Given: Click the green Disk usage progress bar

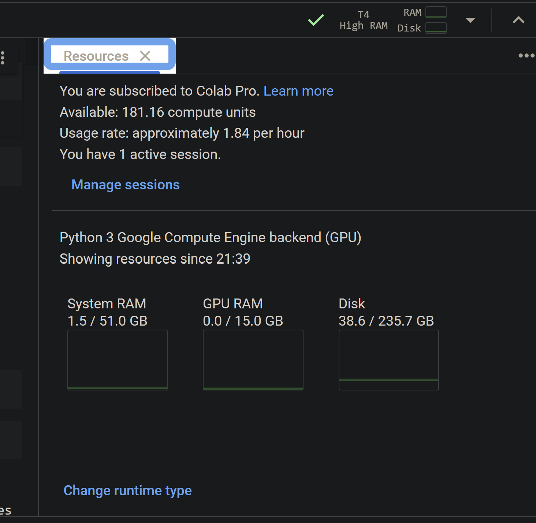Looking at the screenshot, I should point(388,381).
